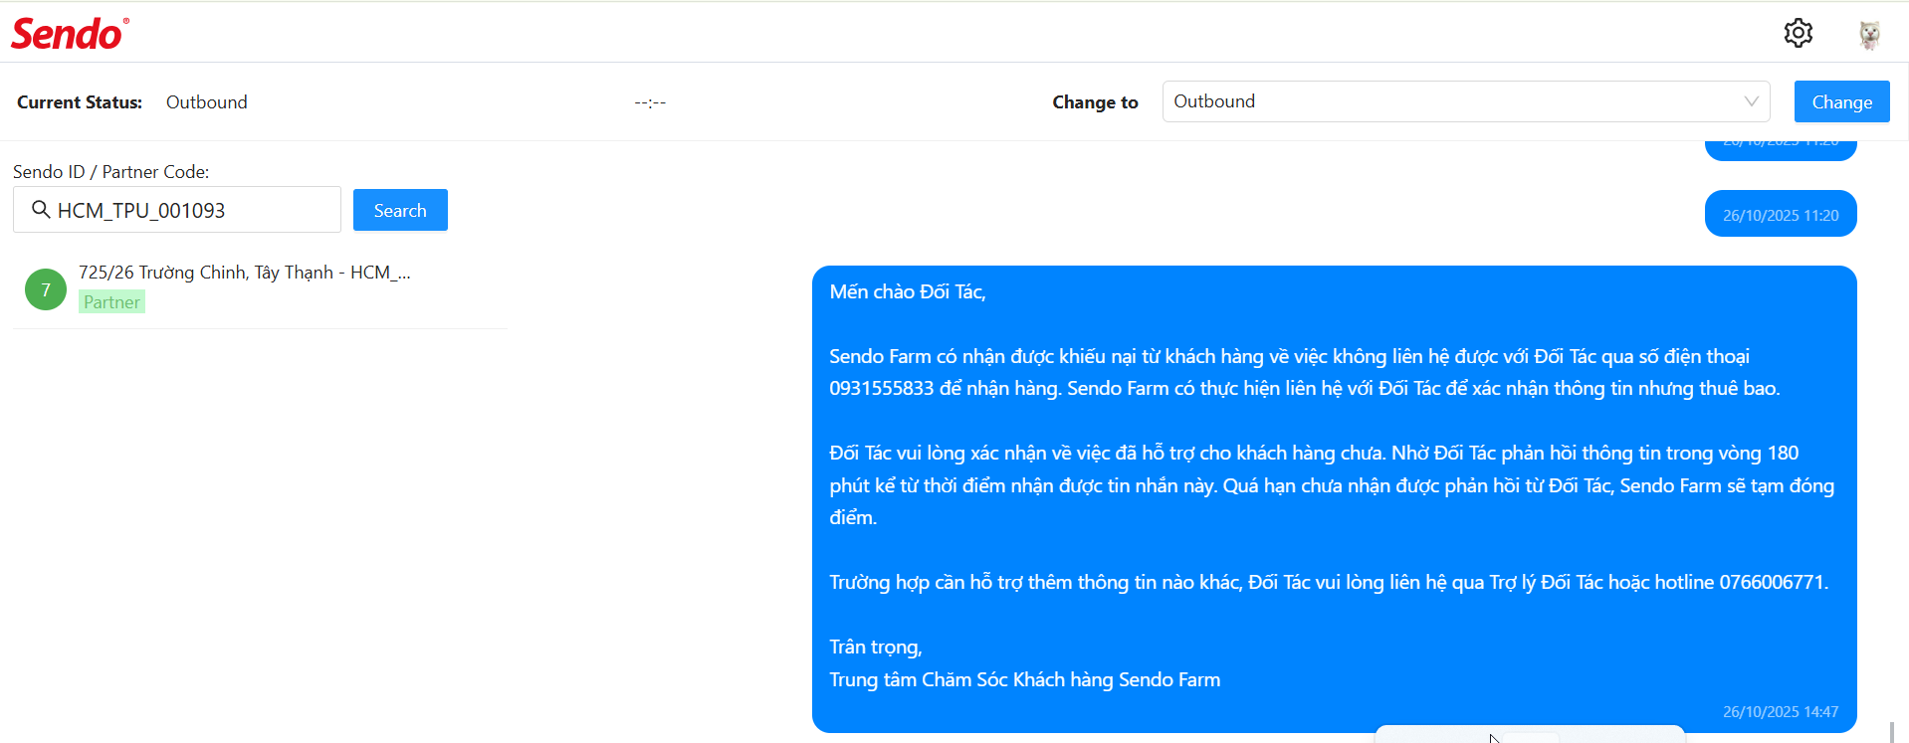Click the hotline 0766006771 sentence
Viewport: 1909px width, 743px height.
click(1329, 582)
